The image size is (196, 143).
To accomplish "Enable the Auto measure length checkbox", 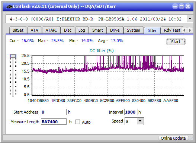I will tap(78, 122).
